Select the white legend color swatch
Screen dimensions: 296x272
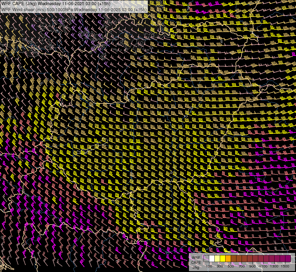click(212, 258)
